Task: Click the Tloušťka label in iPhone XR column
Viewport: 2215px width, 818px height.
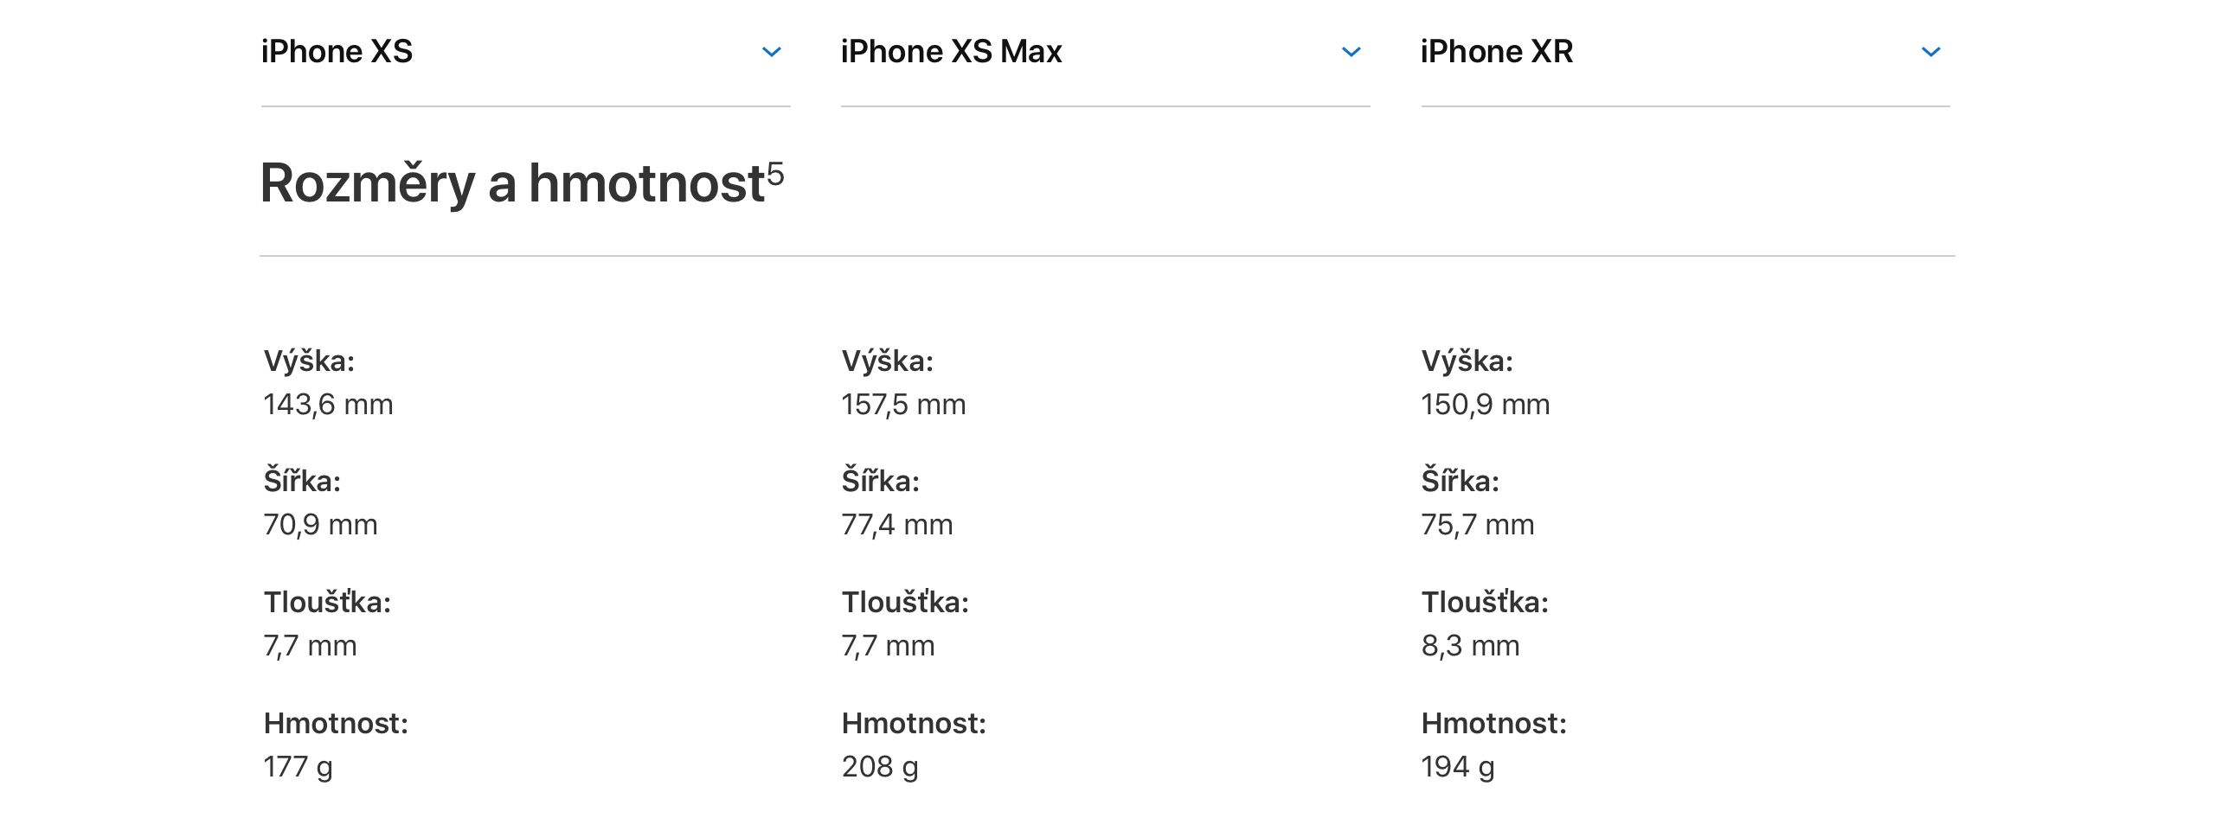Action: 1484,603
